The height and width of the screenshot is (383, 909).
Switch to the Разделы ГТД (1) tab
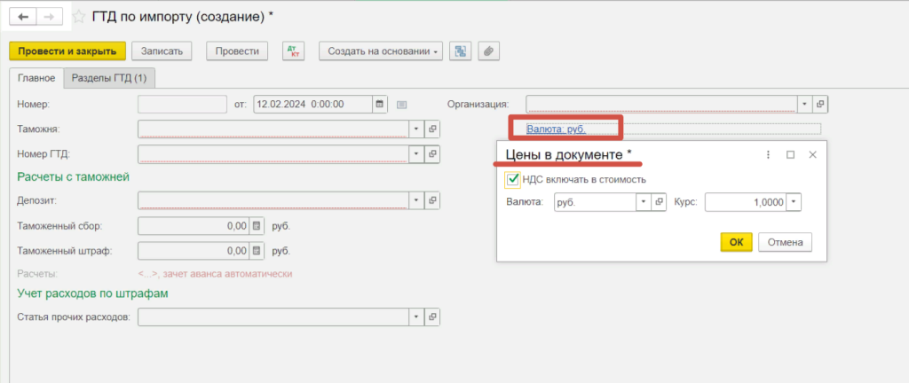point(109,78)
